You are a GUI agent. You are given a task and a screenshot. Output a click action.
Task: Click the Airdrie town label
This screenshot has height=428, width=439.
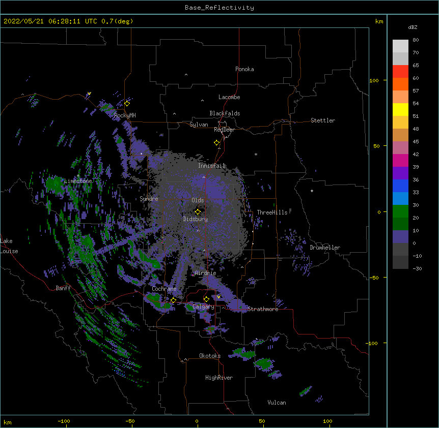[205, 273]
